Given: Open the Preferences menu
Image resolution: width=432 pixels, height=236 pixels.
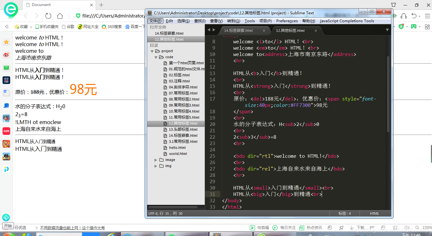Looking at the screenshot, I should click(287, 21).
